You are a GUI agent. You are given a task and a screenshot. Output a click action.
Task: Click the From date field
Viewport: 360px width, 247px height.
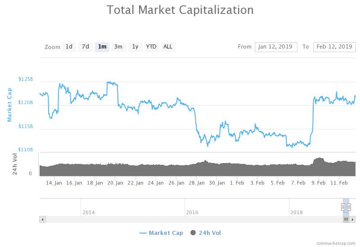(x=276, y=47)
